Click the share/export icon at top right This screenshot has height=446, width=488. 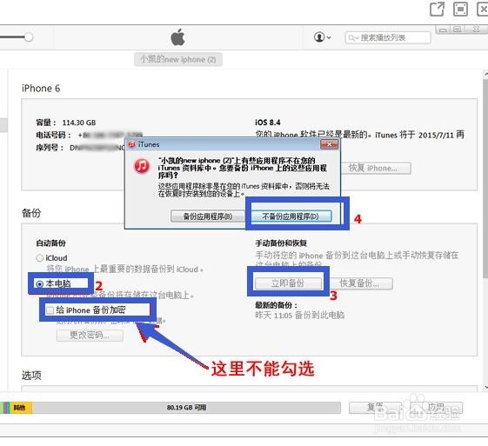[x=437, y=9]
